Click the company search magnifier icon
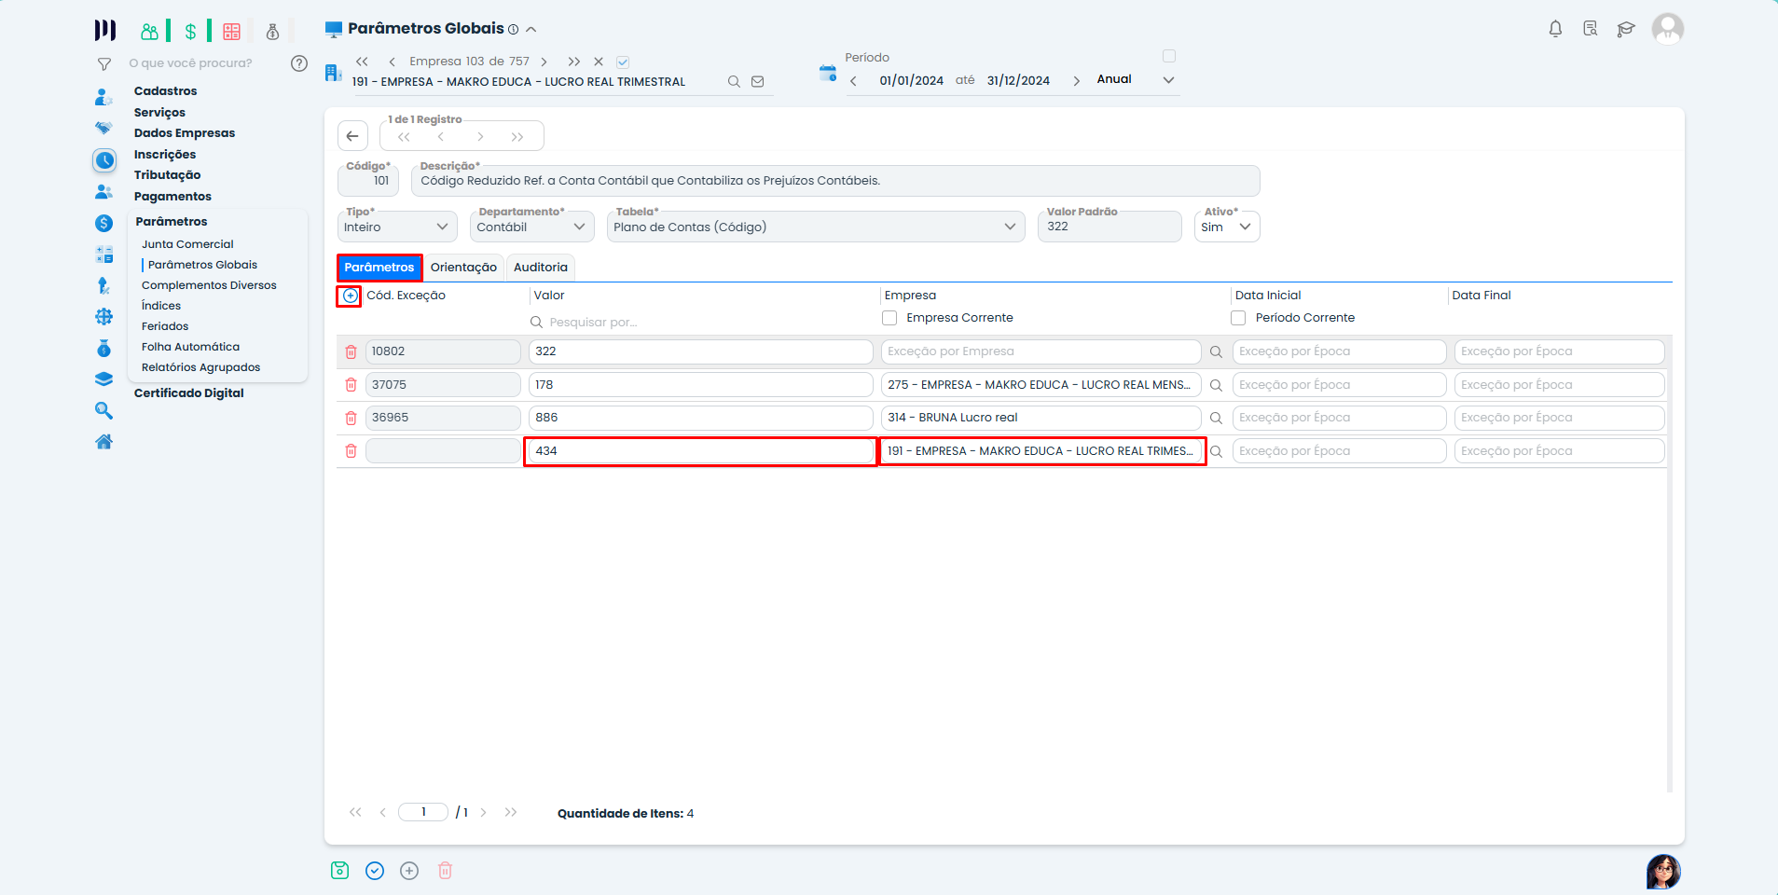Viewport: 1778px width, 895px height. pos(734,82)
